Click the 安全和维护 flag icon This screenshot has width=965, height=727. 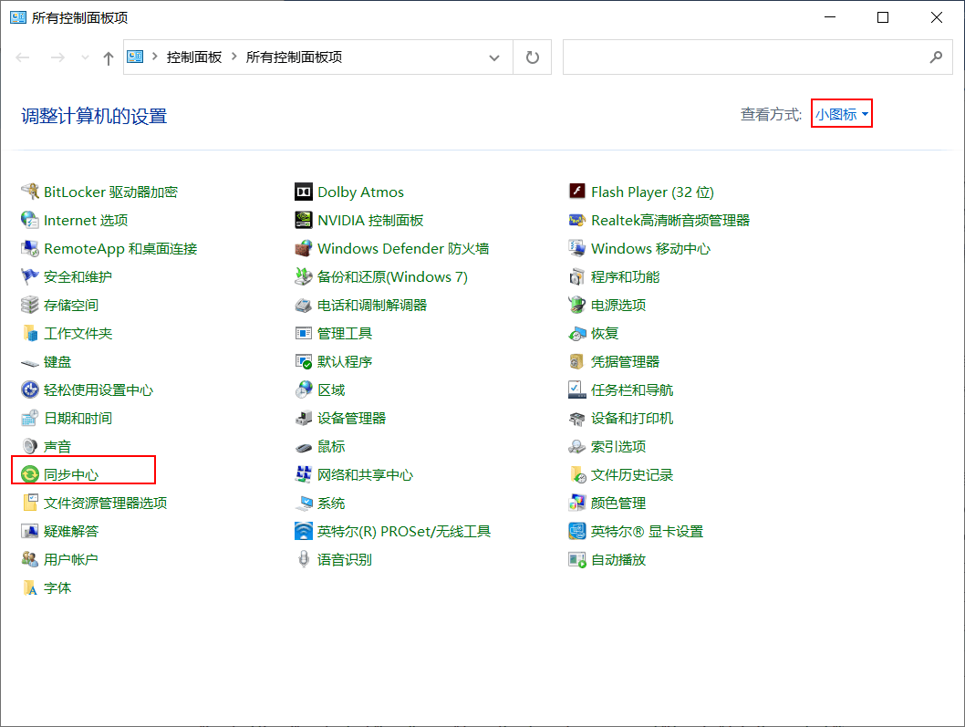pos(29,276)
